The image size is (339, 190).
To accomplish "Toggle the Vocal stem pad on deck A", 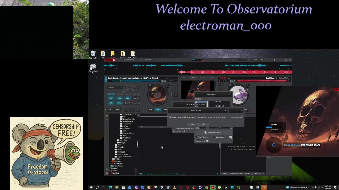I will click(x=111, y=98).
